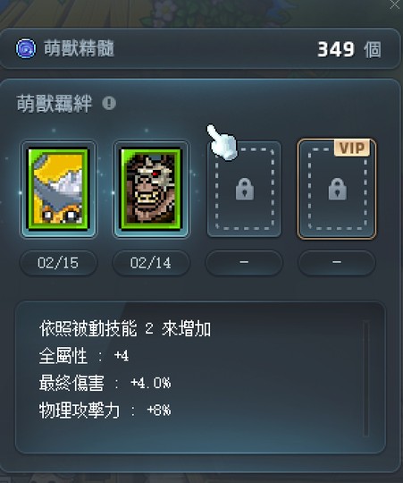The width and height of the screenshot is (403, 483).
Task: Click the dash label under third locked slot
Action: [244, 263]
